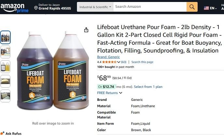Focus the Search Amazon text field

(x=150, y=7)
